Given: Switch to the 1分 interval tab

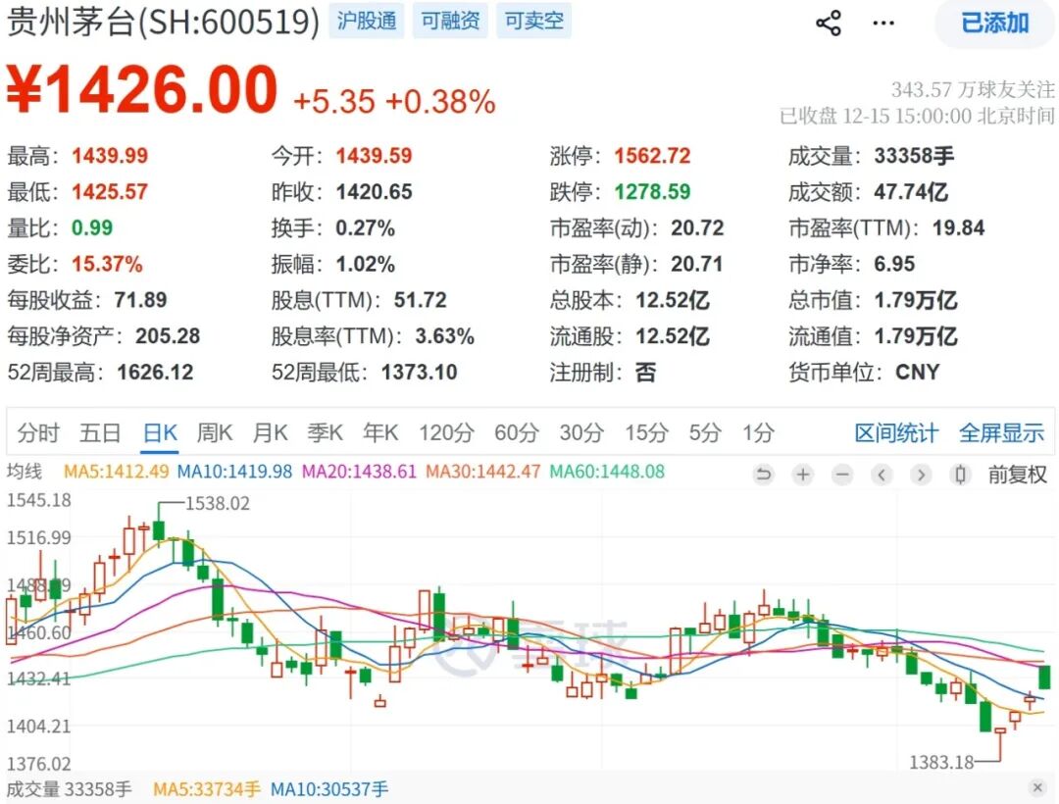Looking at the screenshot, I should coord(758,432).
